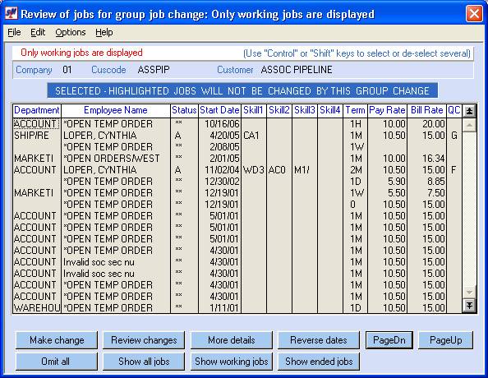Click the Make change button

57,340
